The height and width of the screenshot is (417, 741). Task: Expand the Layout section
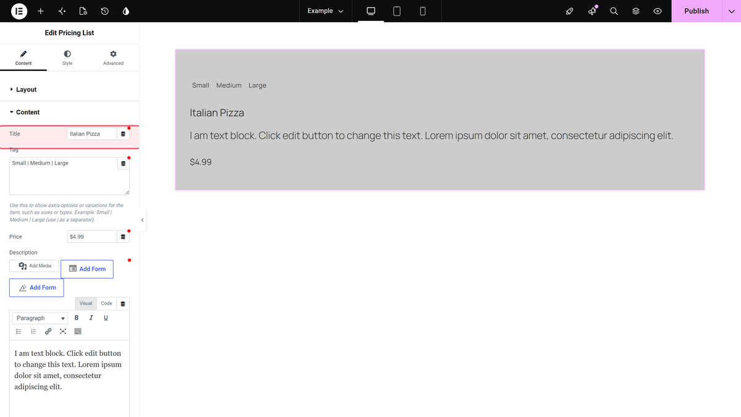(70, 90)
